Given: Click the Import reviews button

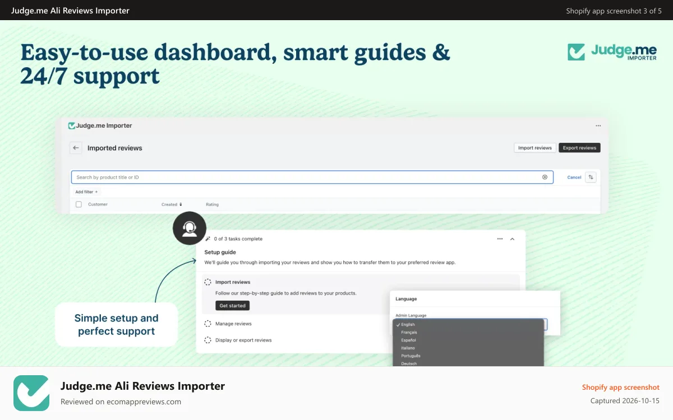Looking at the screenshot, I should [x=535, y=148].
